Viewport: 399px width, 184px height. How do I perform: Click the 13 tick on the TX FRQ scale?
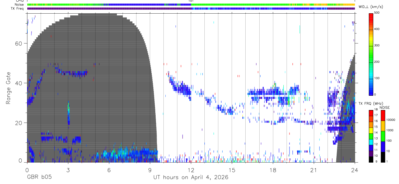coord(377,139)
